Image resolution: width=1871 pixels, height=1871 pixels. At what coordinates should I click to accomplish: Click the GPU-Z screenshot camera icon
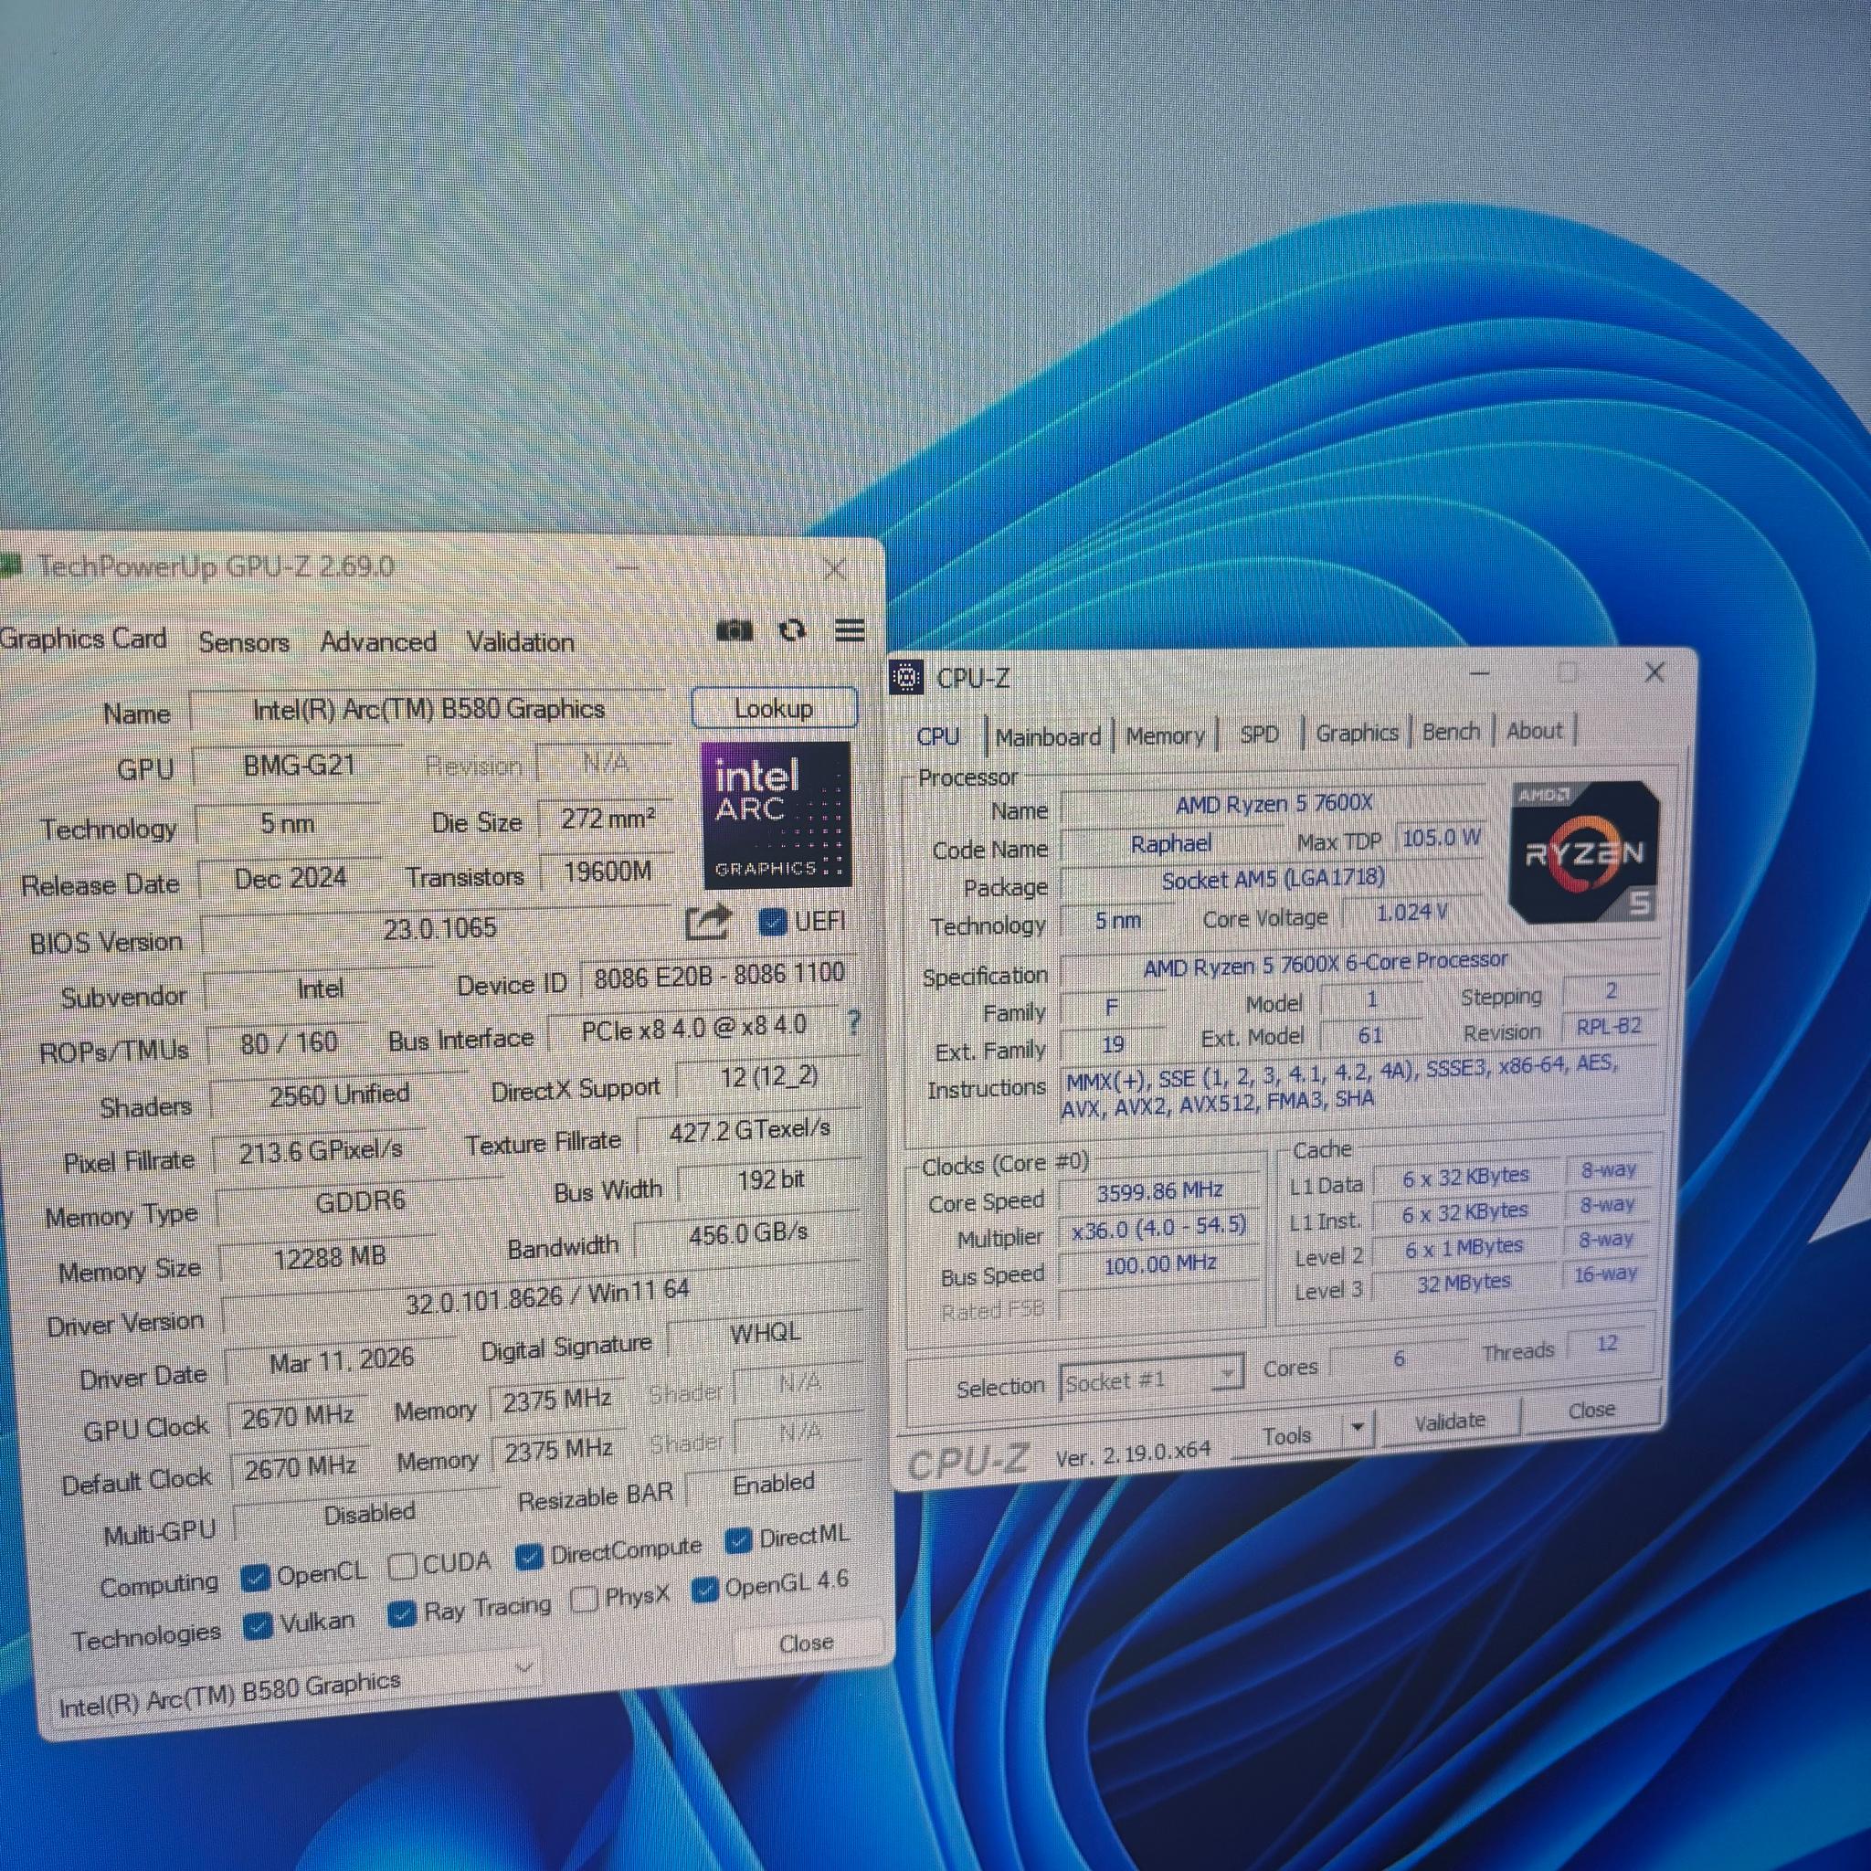pos(735,631)
